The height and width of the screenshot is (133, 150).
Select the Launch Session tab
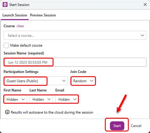[x=15, y=15]
